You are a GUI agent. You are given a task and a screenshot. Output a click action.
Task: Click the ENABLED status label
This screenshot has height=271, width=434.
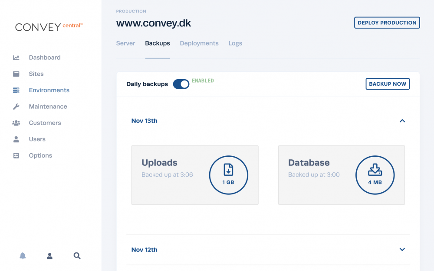203,81
